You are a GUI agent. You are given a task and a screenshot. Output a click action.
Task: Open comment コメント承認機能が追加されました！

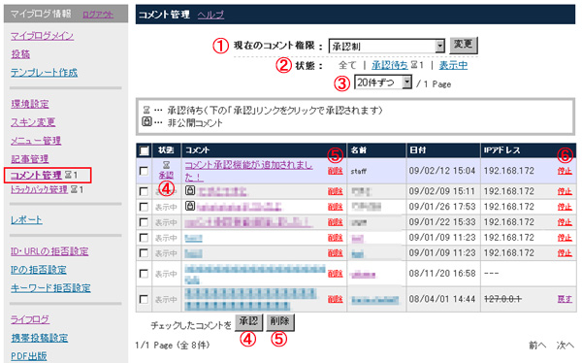[248, 171]
